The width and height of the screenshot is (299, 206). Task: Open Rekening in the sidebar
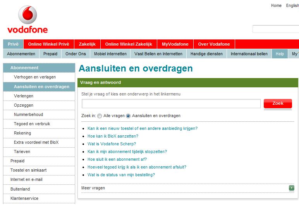39,133
